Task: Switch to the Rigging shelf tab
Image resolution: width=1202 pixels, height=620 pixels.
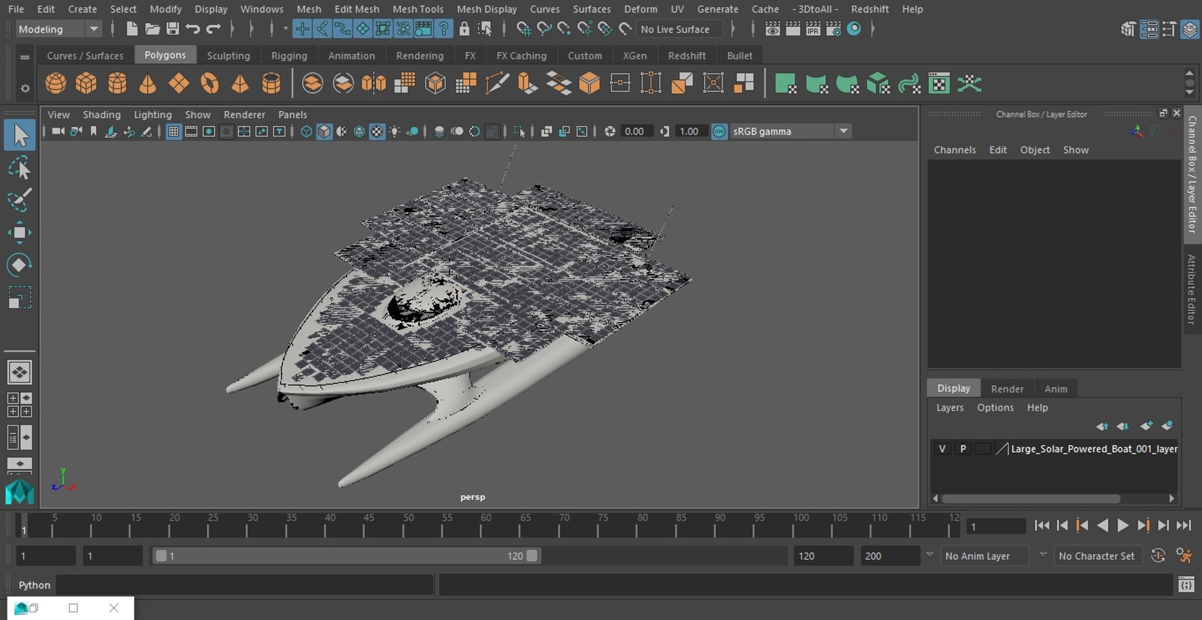Action: point(289,56)
